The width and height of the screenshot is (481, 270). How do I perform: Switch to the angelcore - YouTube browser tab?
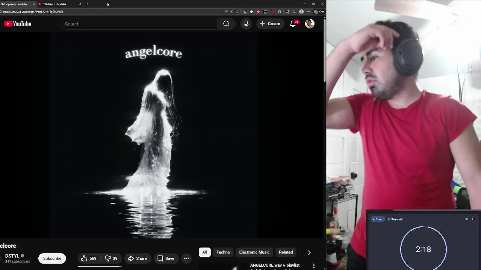click(18, 4)
